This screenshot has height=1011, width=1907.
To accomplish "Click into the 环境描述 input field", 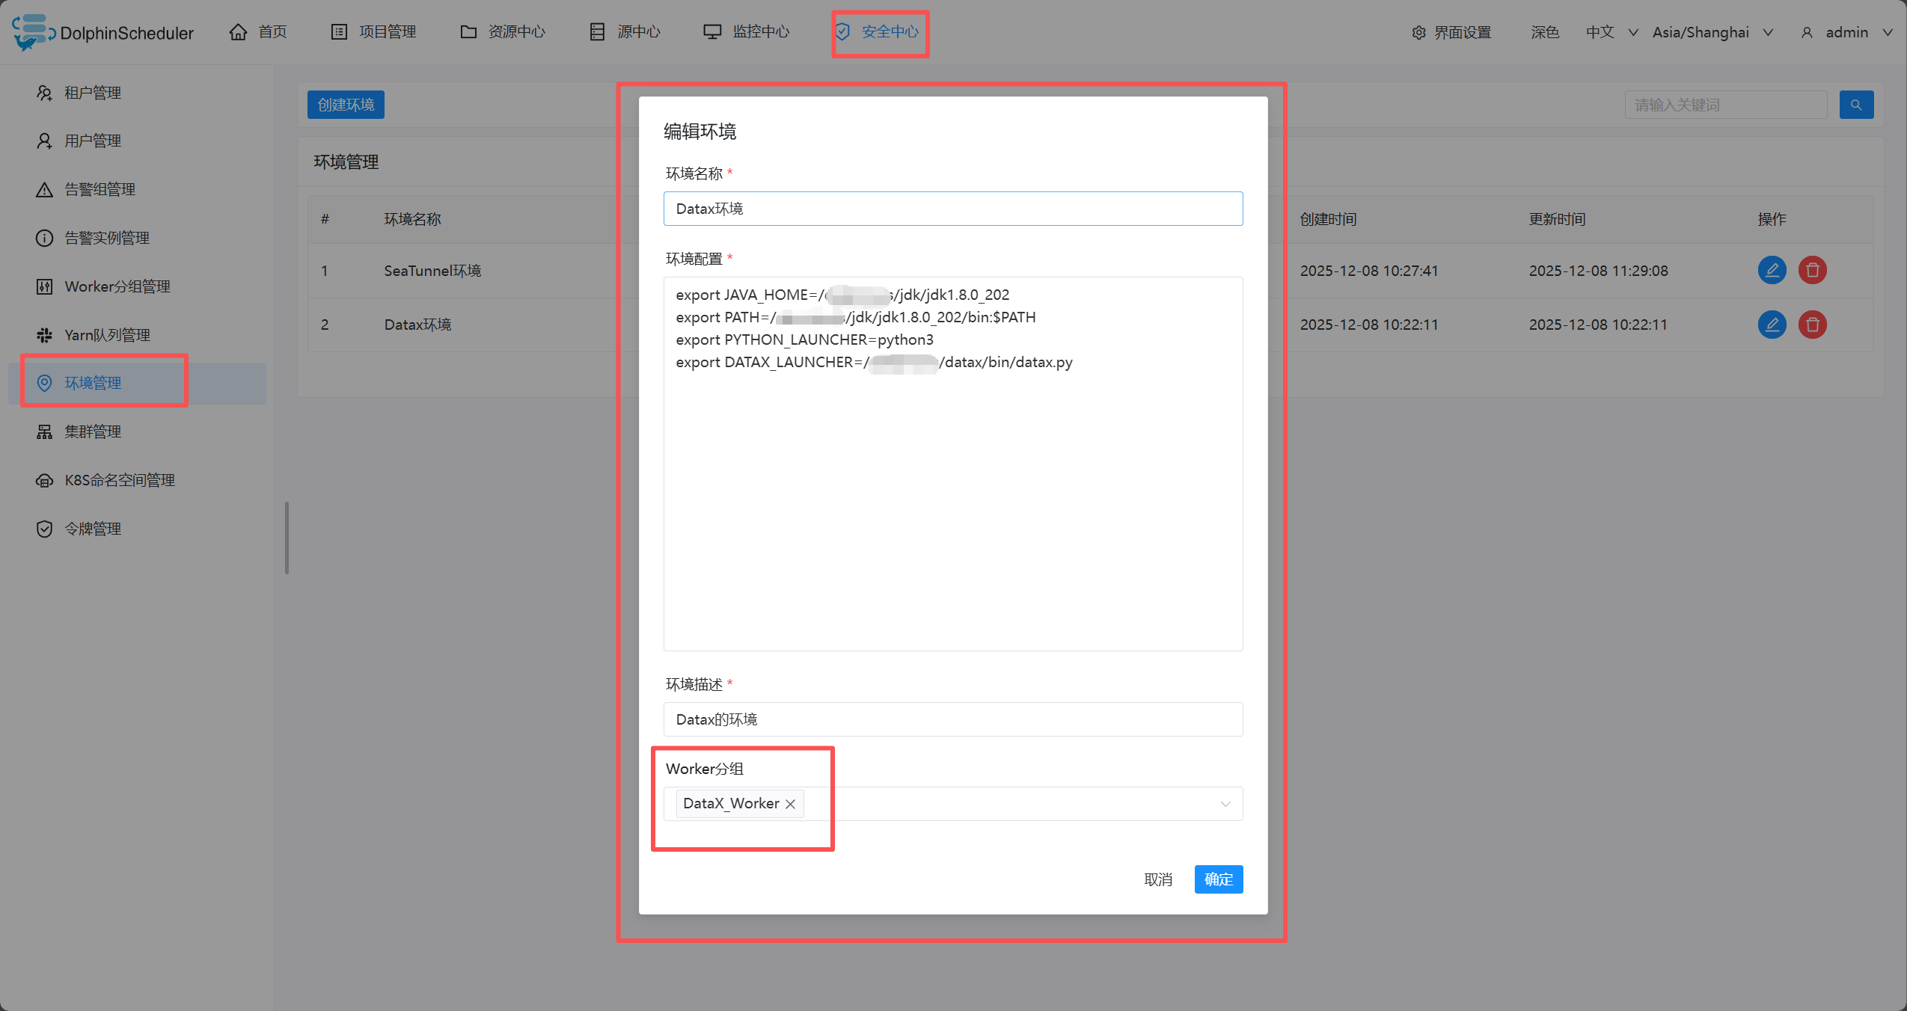I will (952, 719).
